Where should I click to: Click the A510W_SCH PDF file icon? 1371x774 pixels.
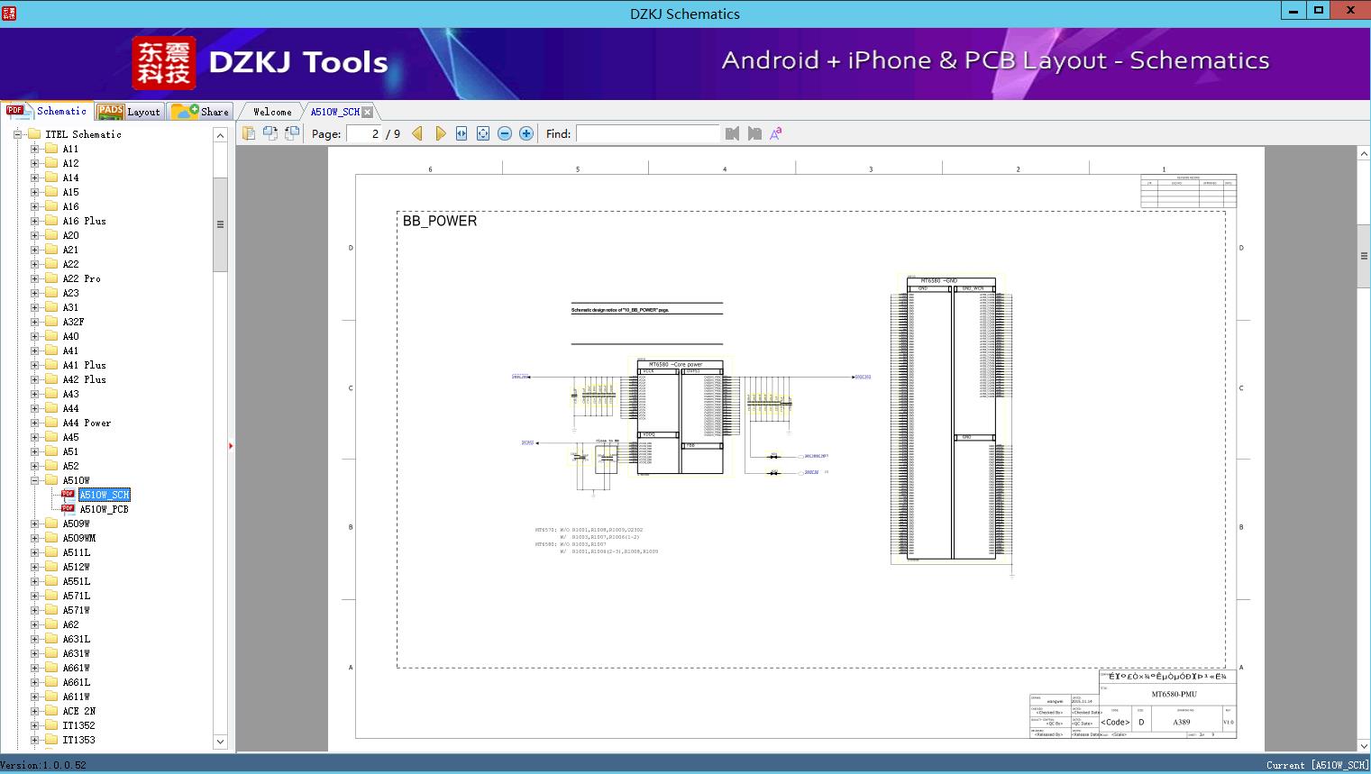pyautogui.click(x=68, y=495)
